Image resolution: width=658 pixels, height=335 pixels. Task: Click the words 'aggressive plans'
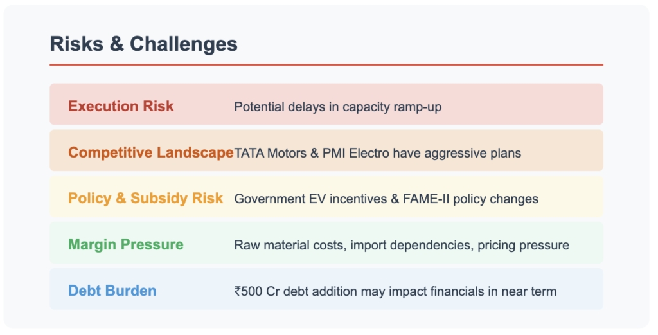pos(472,153)
